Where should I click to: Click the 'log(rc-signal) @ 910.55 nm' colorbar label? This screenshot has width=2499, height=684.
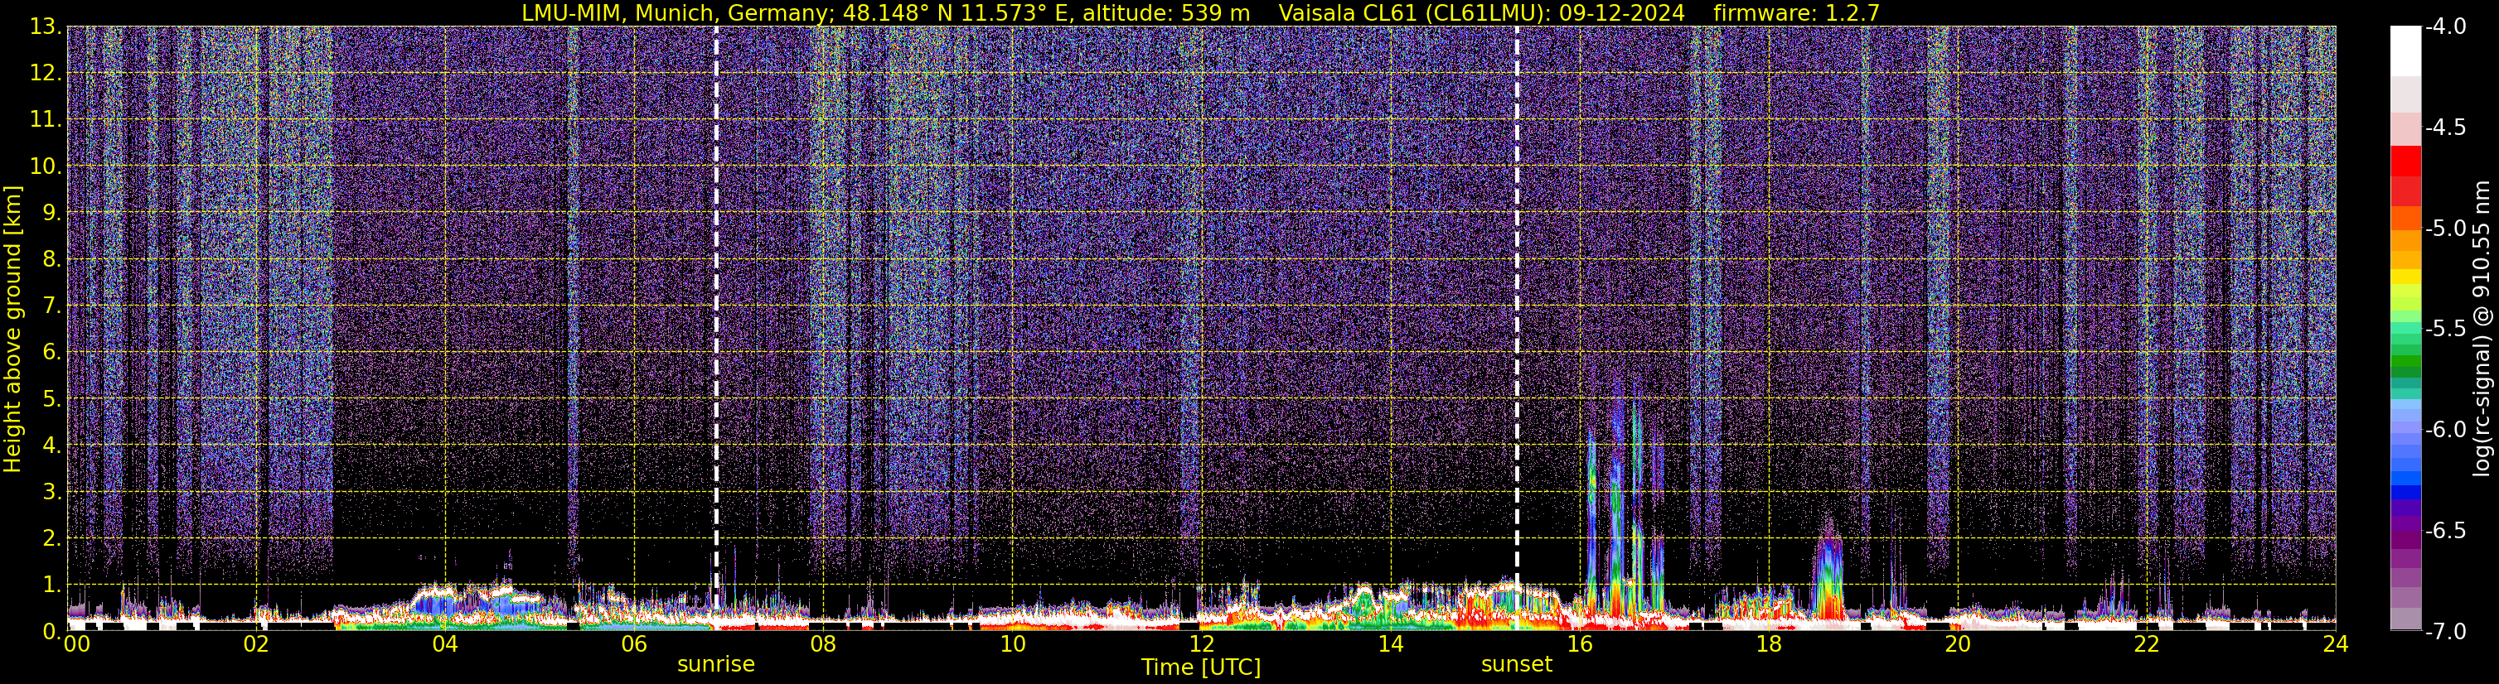[x=2482, y=330]
